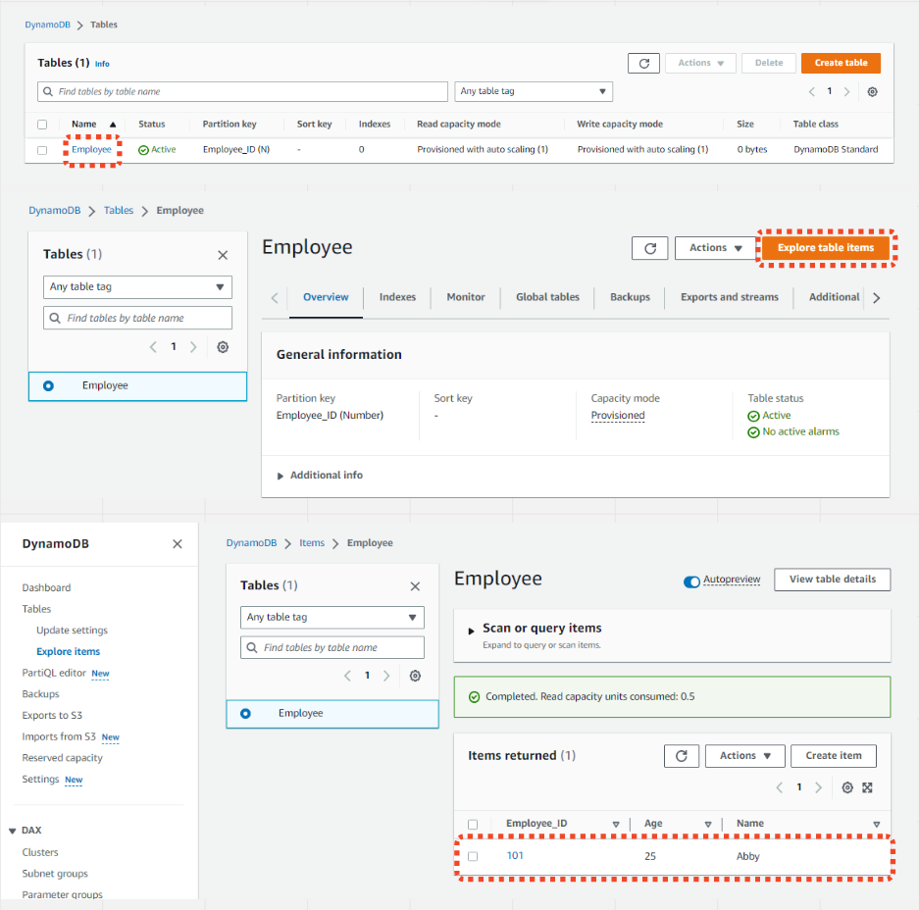Focus middle panel Find tables search field
Image resolution: width=919 pixels, height=910 pixels.
click(x=137, y=318)
